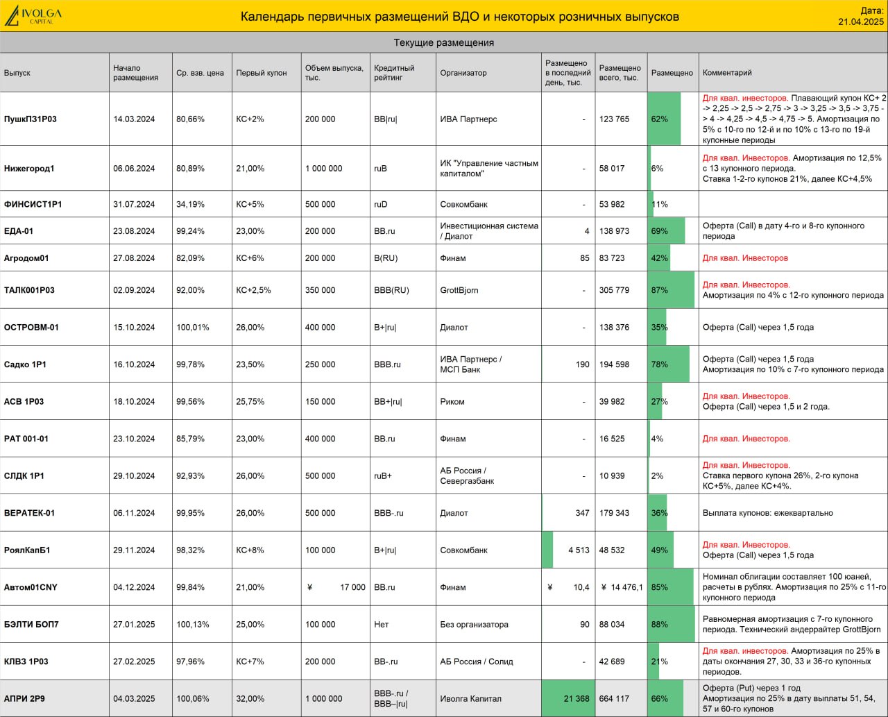Viewport: 888px width, 717px height.
Task: Select the credit rating ruD
Action: pos(381,205)
